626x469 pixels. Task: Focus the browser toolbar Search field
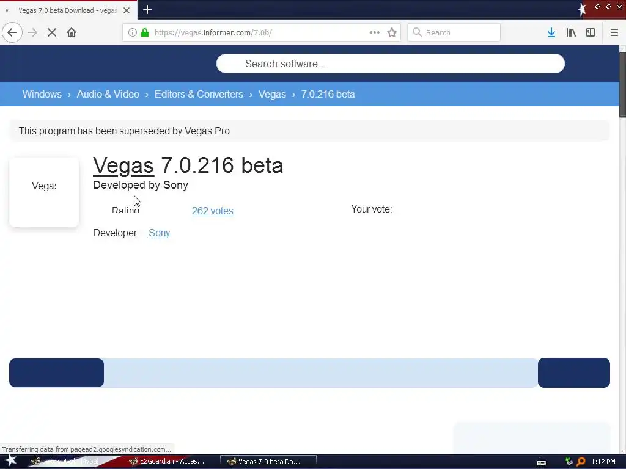tap(454, 32)
